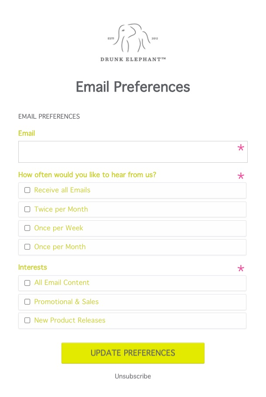Check the Once per Week checkbox
This screenshot has height=397, width=266.
click(x=27, y=228)
